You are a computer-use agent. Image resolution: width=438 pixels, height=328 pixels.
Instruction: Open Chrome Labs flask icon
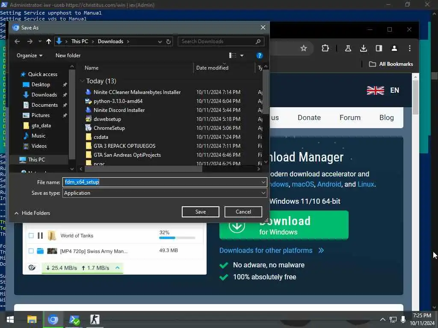pos(348,48)
